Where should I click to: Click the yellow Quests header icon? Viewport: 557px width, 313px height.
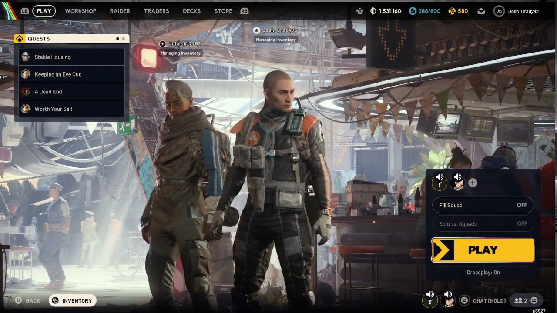[20, 39]
